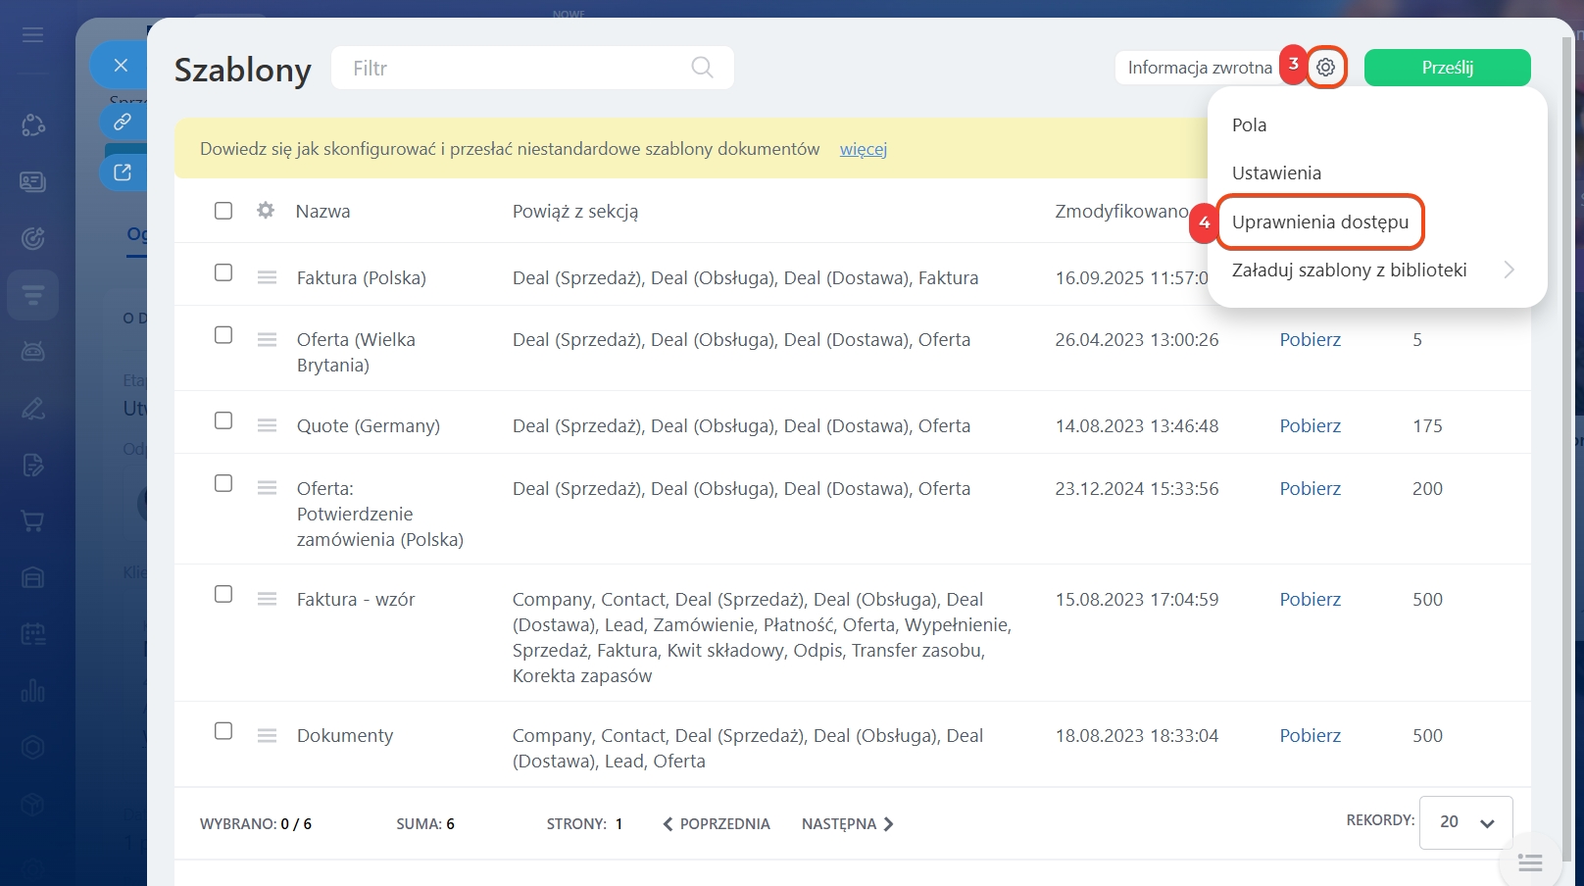Screen dimensions: 1584x886
Task: Click into the Filtr search field
Action: [510, 68]
